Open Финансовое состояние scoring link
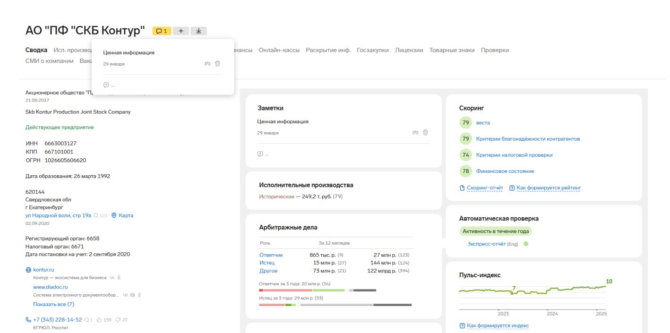Viewport: 670px width, 333px height. tap(505, 171)
